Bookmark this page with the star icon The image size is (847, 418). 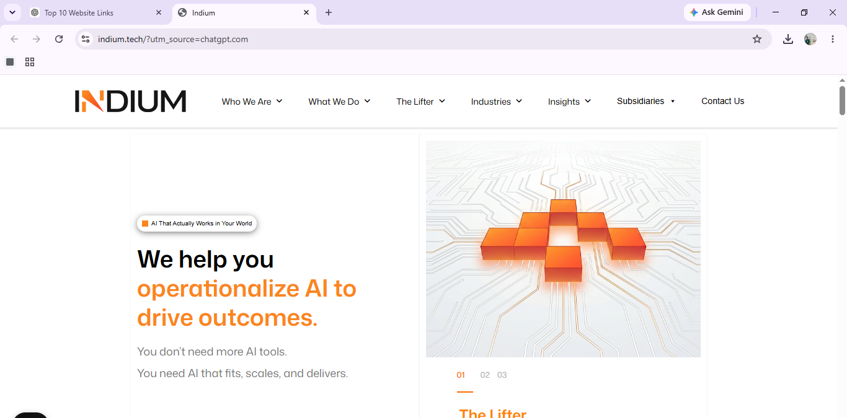757,39
